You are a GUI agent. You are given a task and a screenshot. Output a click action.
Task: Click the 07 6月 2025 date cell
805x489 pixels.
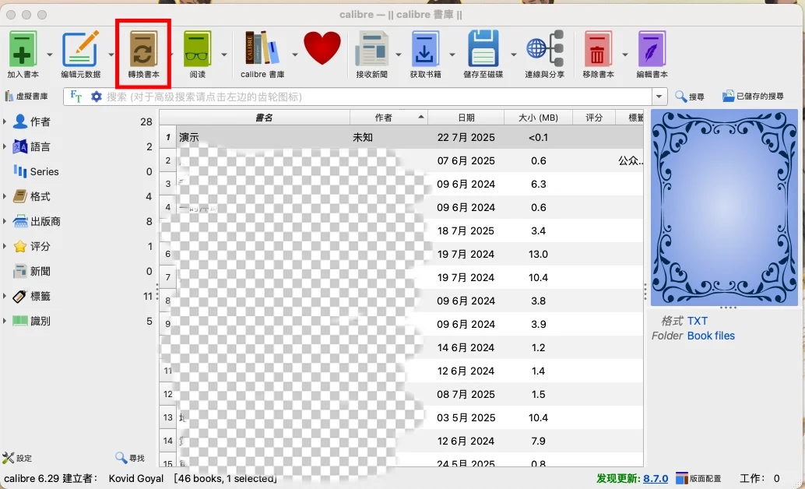[x=466, y=160]
